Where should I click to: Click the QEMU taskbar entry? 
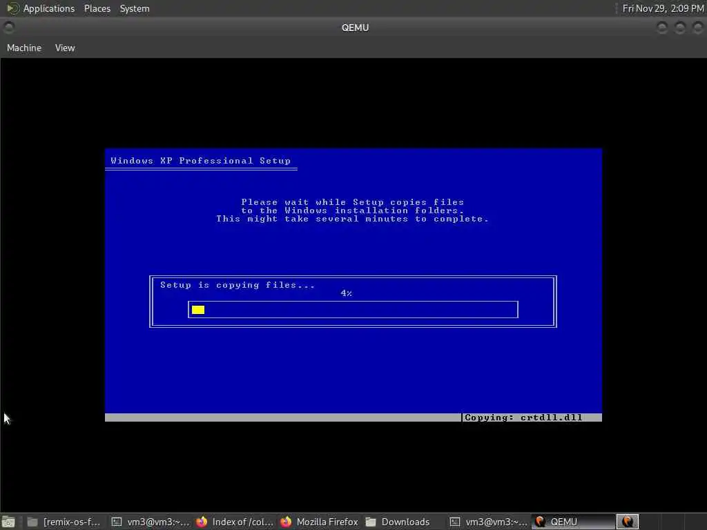tap(572, 522)
